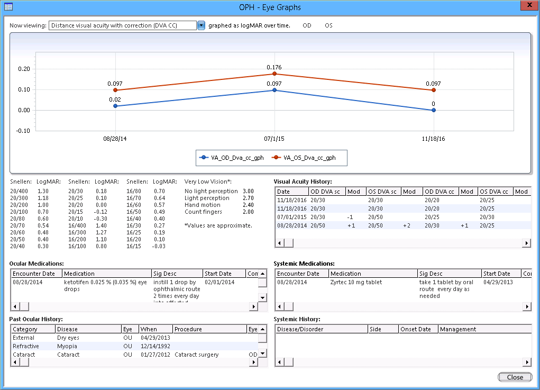Viewport: 540px width, 390px height.
Task: Select the red 0.176 data point for 07/1/15
Action: click(x=274, y=74)
